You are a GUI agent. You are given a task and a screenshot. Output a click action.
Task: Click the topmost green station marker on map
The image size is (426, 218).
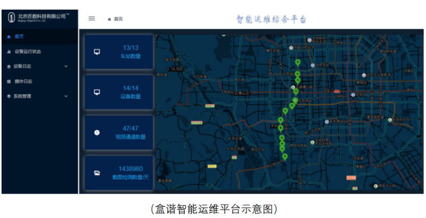pos(298,63)
